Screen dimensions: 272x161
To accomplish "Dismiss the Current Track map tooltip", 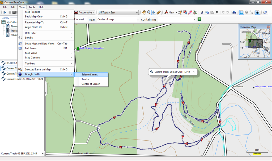I will tap(193, 72).
